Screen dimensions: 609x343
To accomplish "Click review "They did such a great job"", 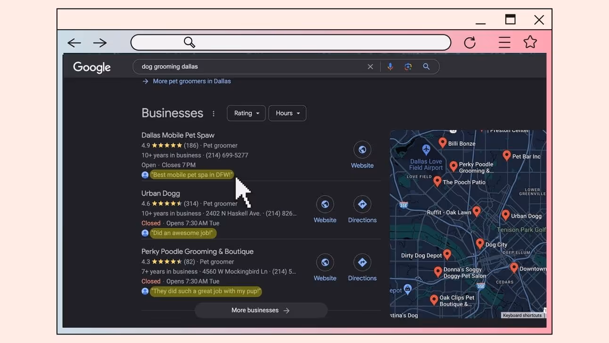I will pyautogui.click(x=206, y=291).
